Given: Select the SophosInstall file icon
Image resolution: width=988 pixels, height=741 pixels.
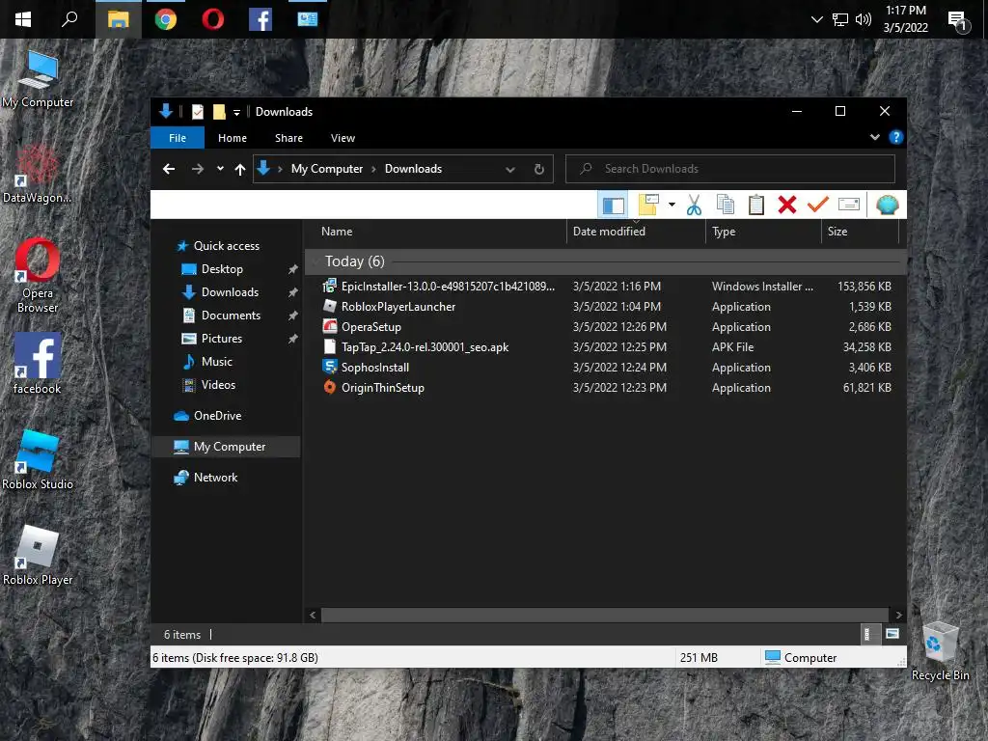Looking at the screenshot, I should point(330,367).
